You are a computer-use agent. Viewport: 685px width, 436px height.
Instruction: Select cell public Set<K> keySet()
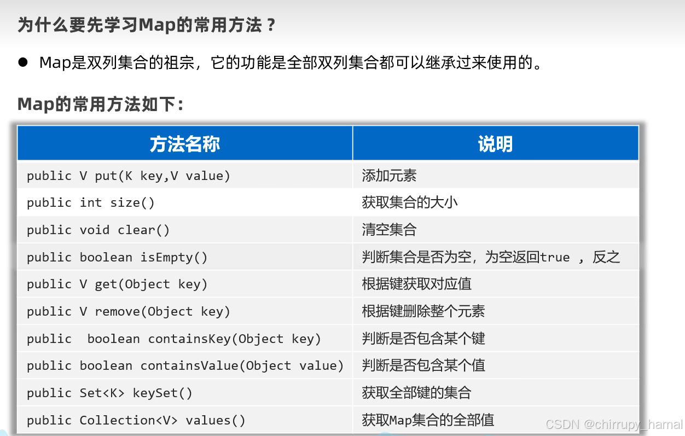(x=185, y=393)
